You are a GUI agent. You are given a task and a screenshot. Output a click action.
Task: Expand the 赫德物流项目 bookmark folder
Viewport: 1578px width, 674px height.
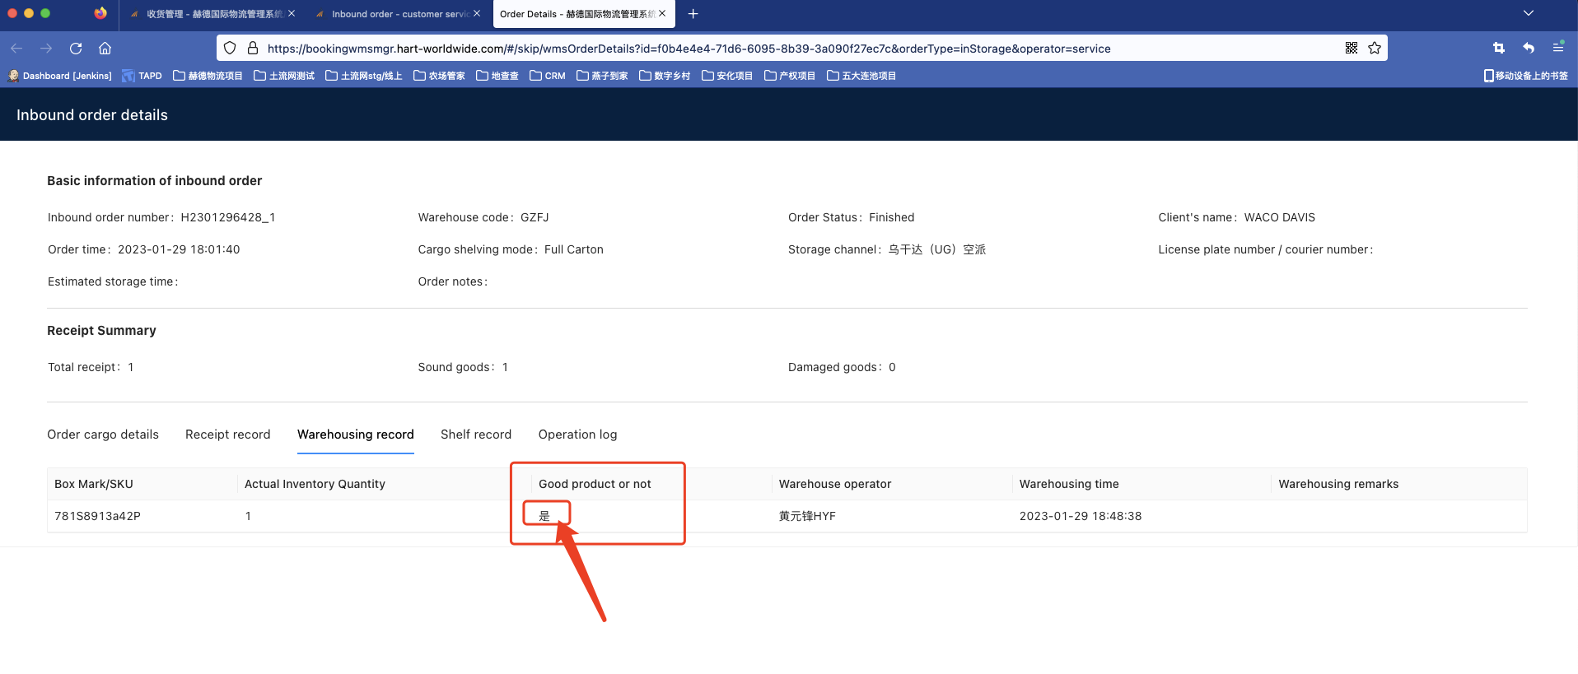click(x=208, y=76)
